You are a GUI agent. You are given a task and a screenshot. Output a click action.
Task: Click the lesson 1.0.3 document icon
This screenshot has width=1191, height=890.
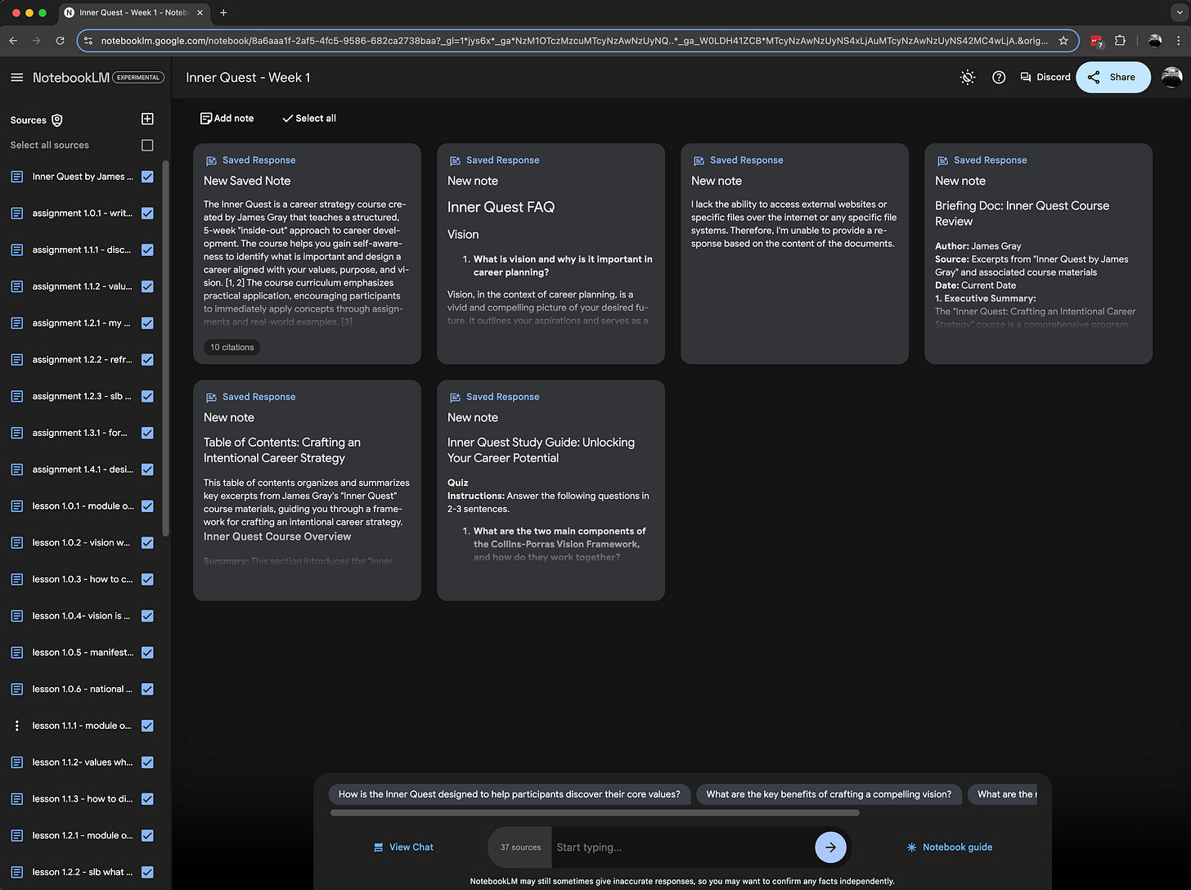tap(17, 579)
